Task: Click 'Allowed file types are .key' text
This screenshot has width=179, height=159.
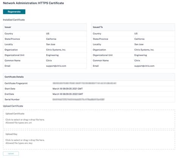Action: point(19,143)
